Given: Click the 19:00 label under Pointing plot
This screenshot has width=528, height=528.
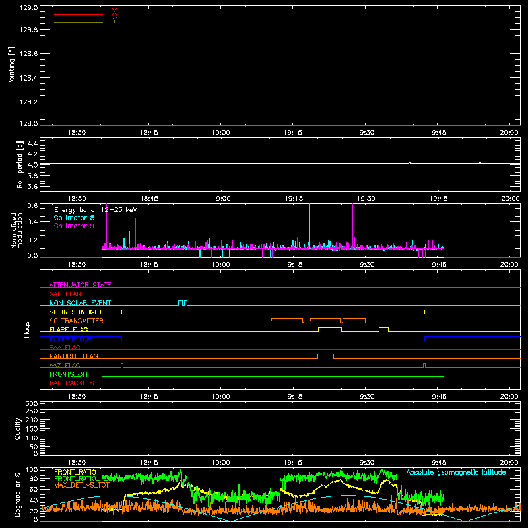Looking at the screenshot, I should (x=221, y=133).
